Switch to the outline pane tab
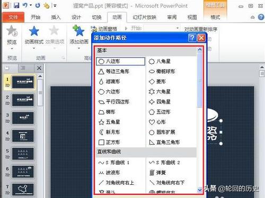 (x=23, y=68)
